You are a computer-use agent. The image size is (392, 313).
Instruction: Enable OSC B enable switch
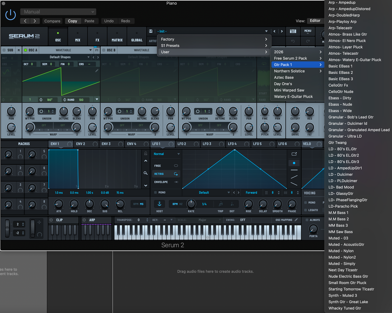104,50
